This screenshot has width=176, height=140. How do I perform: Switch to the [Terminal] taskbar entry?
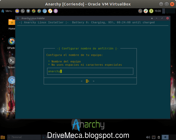24,137
